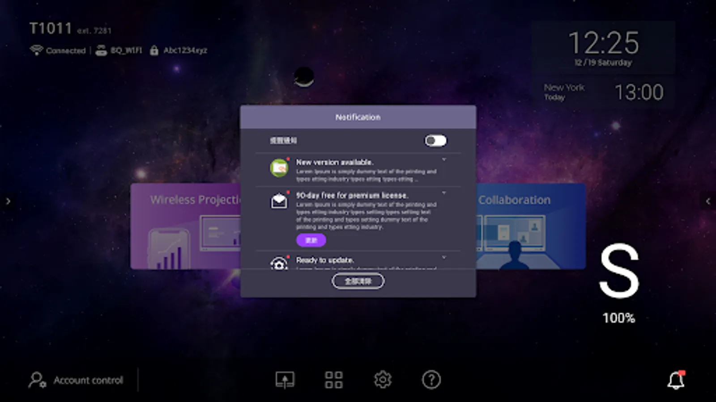Image resolution: width=716 pixels, height=402 pixels.
Task: Click the New York 13:00 world clock
Action: click(603, 92)
